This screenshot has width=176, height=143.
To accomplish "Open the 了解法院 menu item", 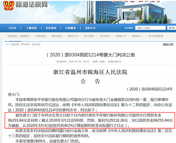I will [x=32, y=28].
